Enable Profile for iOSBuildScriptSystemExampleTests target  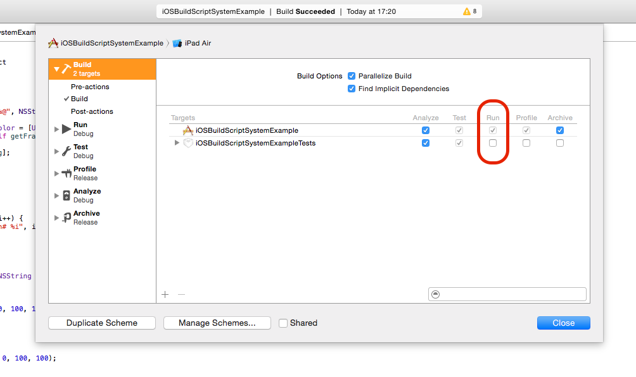526,143
